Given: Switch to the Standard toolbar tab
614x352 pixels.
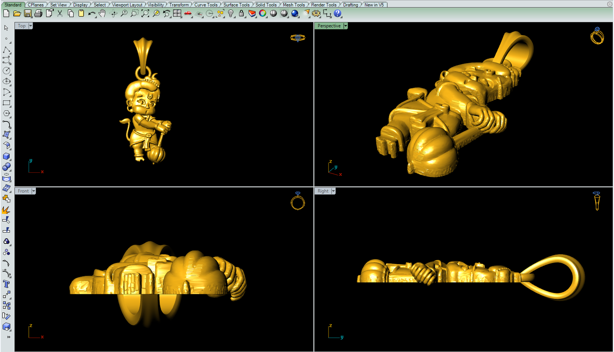Looking at the screenshot, I should click(13, 5).
